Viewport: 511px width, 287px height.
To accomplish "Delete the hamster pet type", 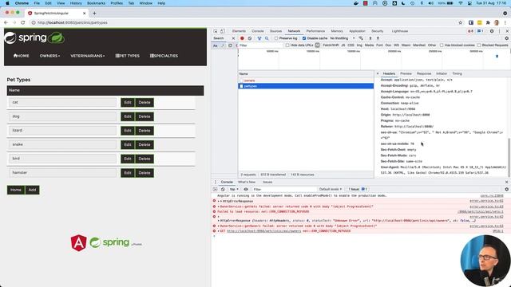I will (x=145, y=173).
